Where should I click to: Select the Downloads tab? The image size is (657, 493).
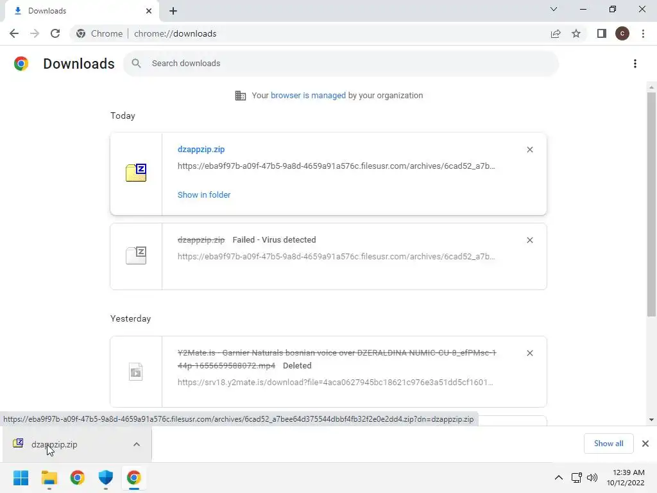point(82,11)
